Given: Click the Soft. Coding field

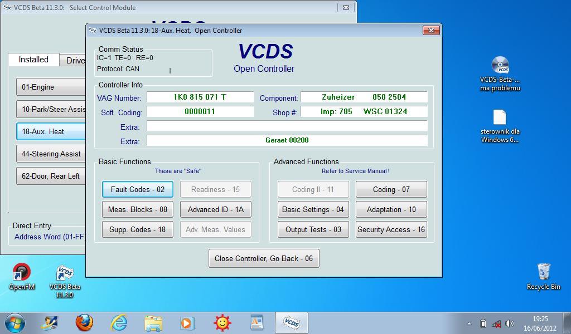Looking at the screenshot, I should click(200, 111).
